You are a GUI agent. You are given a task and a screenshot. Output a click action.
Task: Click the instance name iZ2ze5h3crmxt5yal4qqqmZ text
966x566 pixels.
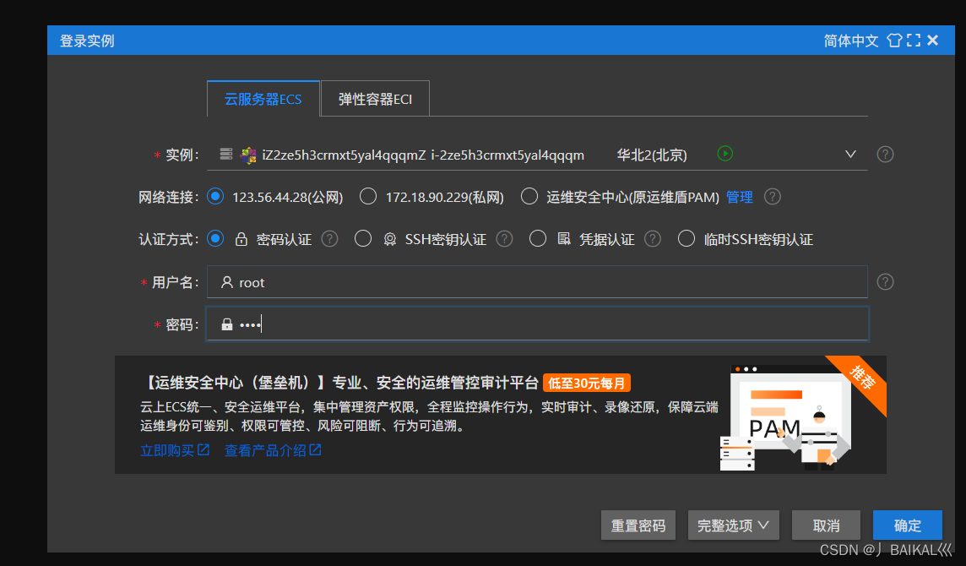344,155
